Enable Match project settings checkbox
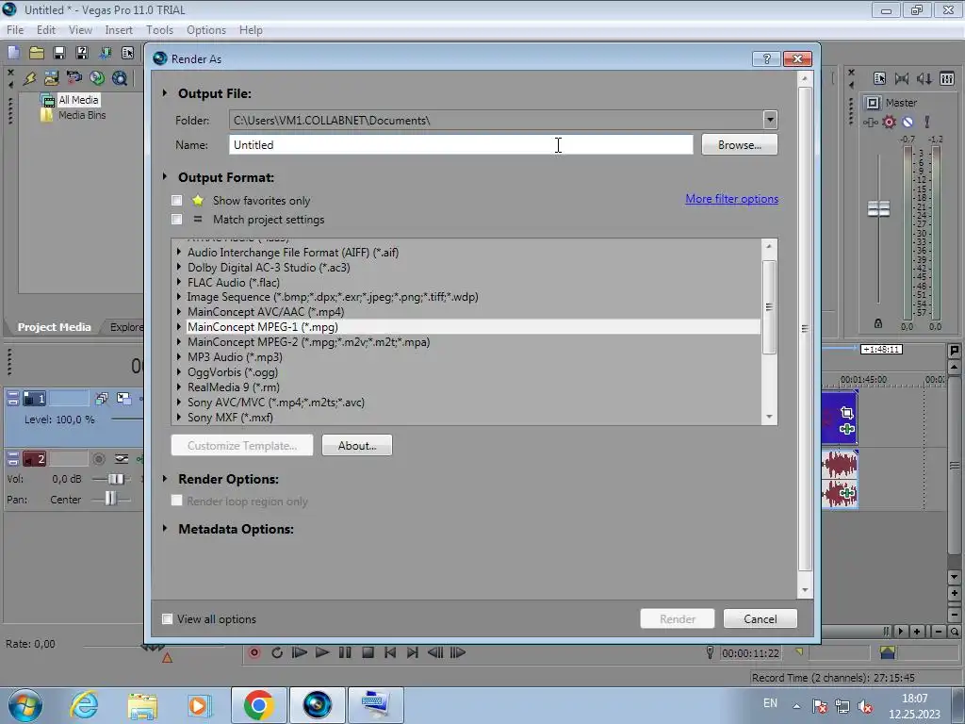The image size is (965, 724). tap(177, 219)
